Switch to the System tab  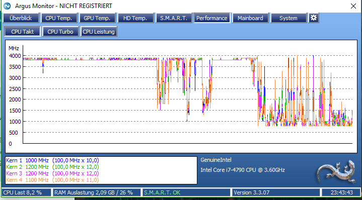click(x=288, y=18)
